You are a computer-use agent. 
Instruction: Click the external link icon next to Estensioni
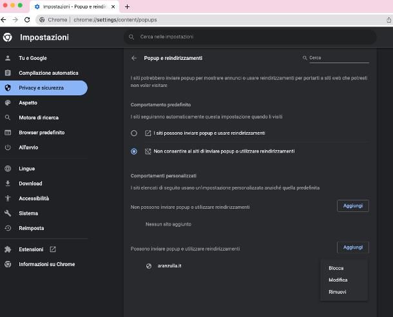pos(53,249)
